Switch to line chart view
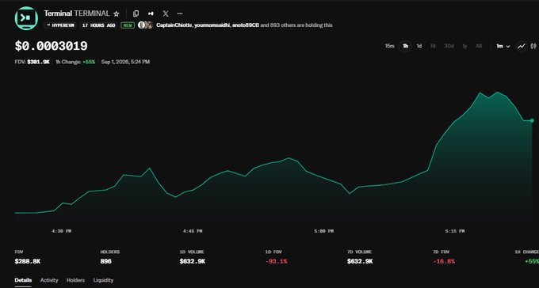This screenshot has width=539, height=288. (522, 46)
